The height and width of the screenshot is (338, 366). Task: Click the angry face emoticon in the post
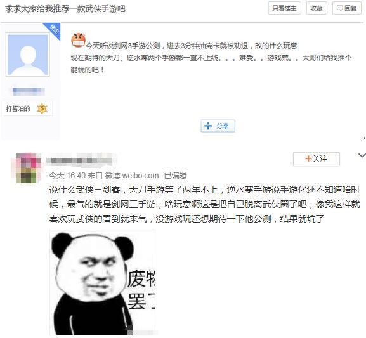click(78, 40)
